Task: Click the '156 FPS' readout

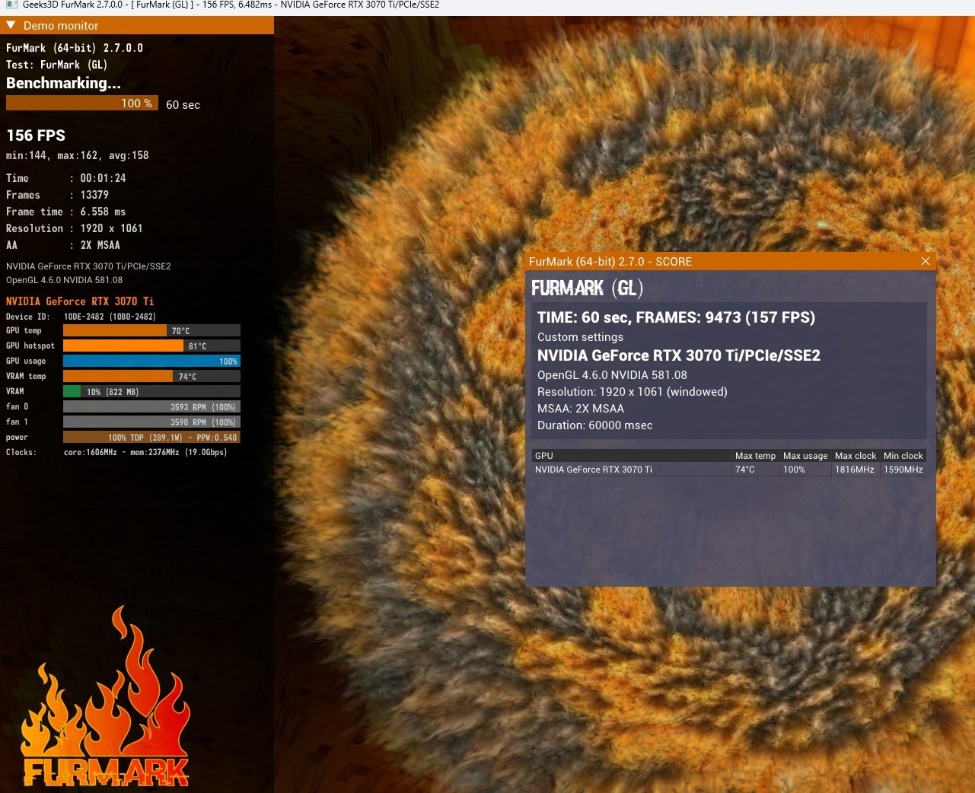Action: [36, 135]
